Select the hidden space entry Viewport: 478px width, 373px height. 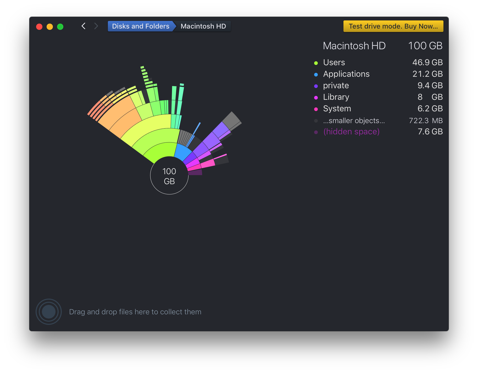378,131
